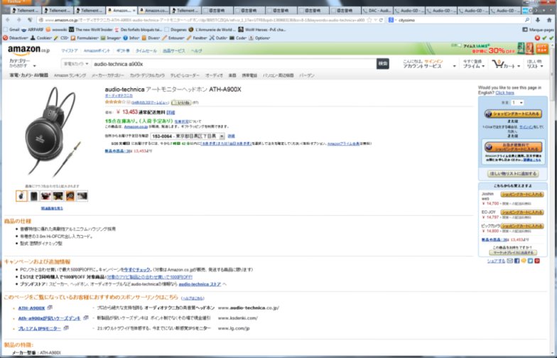Click the 'Click here' English page link
Image resolution: width=557 pixels, height=358 pixels.
pos(504,92)
